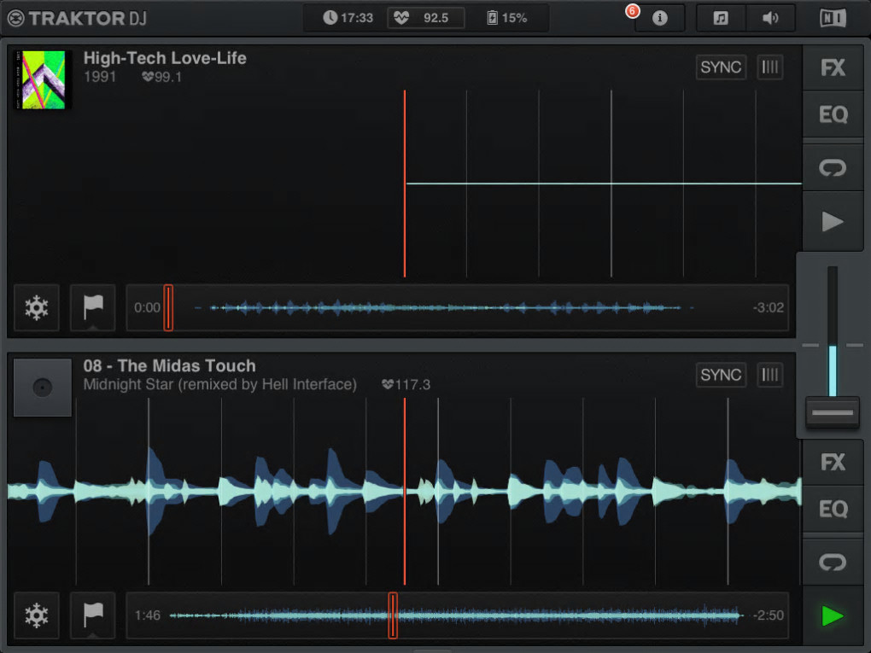This screenshot has width=871, height=653.
Task: Seek in High-Tech Love-Life overview stripe
Action: (x=457, y=307)
